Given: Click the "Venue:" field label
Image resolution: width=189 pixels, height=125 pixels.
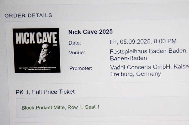Looking at the screenshot, I should pos(77,52).
